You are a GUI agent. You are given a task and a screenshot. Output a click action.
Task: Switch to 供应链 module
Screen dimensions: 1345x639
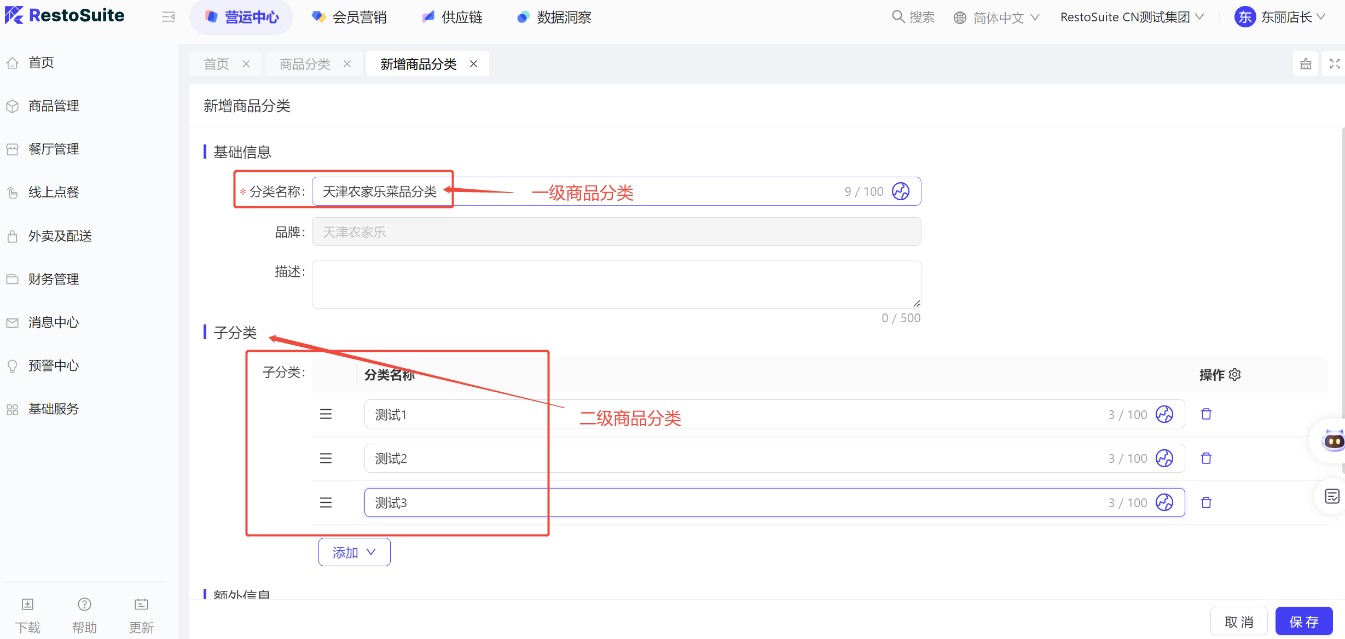(x=452, y=18)
